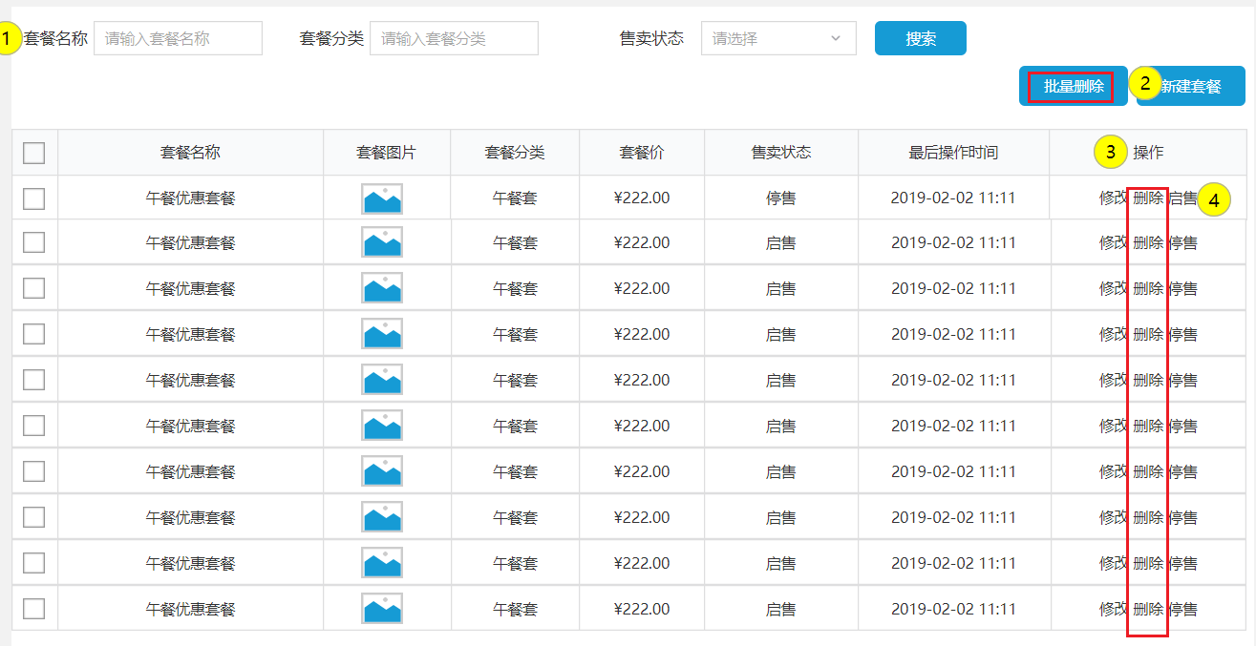The image size is (1256, 646).
Task: Open the 售卖状态 dropdown
Action: click(777, 39)
